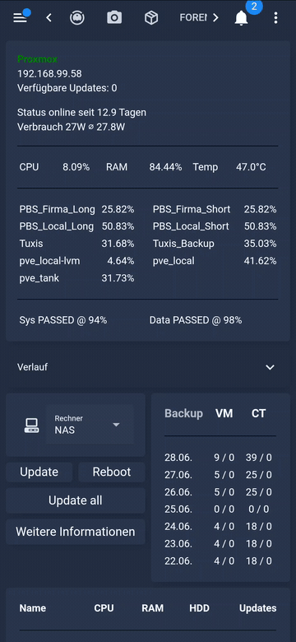Screen dimensions: 296x642
Task: Go back with the left chevron
Action: [49, 17]
